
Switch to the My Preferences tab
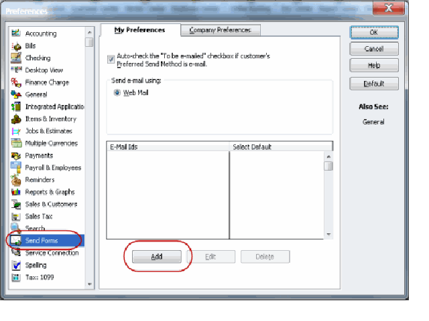pyautogui.click(x=140, y=30)
